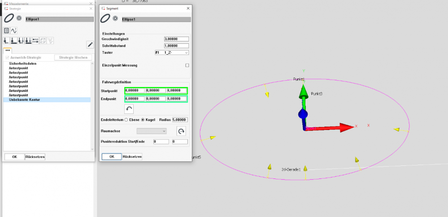Select the Kugel radio button
Viewport: 448px width, 217px height.
(143, 120)
